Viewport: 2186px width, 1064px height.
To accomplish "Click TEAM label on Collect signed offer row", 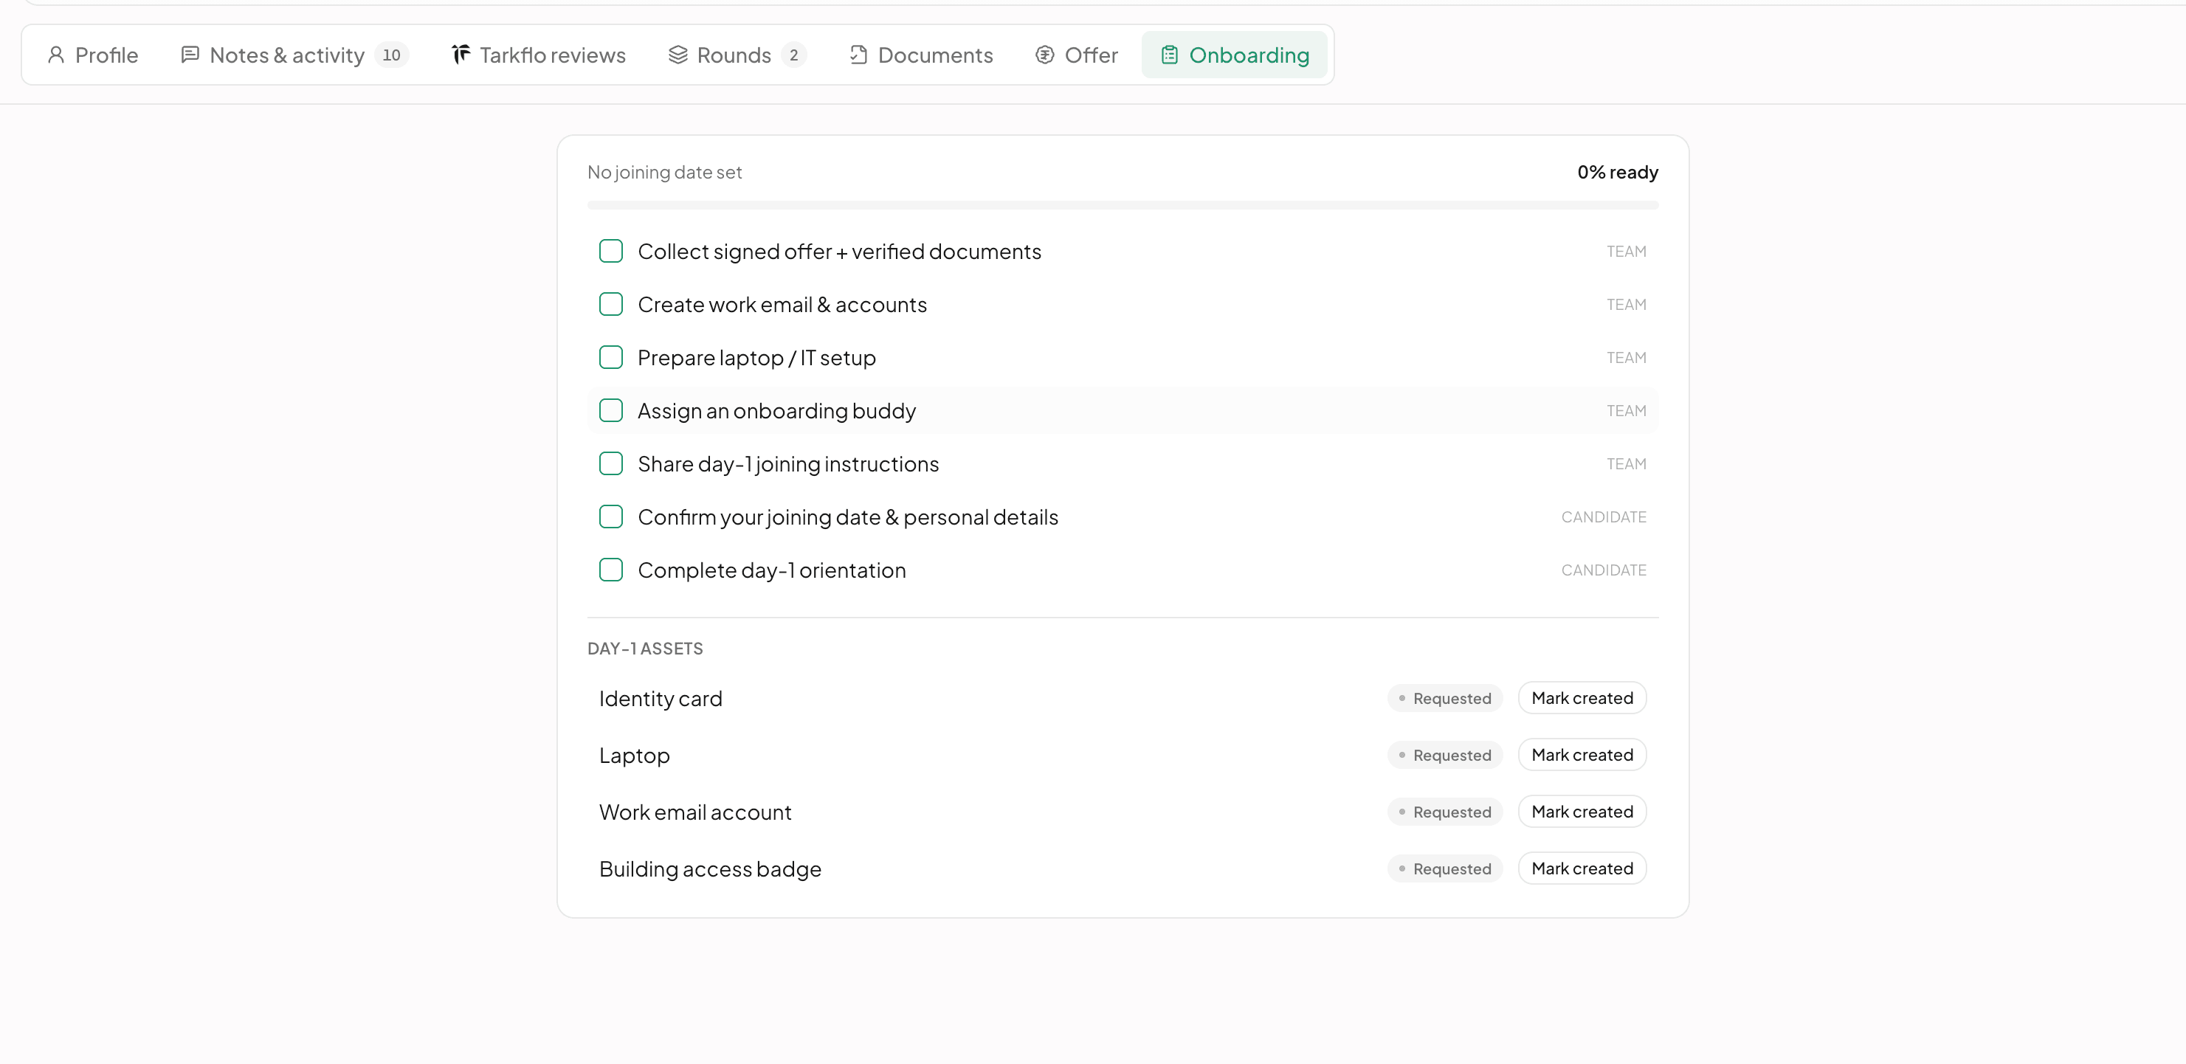I will pos(1626,251).
